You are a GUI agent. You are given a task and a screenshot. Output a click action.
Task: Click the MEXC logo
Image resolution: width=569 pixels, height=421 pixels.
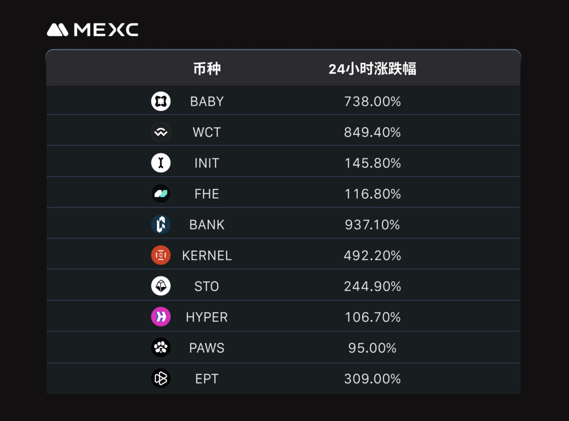coord(92,30)
